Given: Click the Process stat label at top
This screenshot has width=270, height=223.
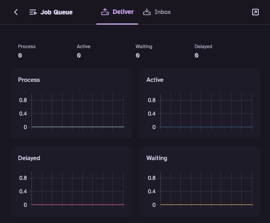Looking at the screenshot, I should [27, 46].
